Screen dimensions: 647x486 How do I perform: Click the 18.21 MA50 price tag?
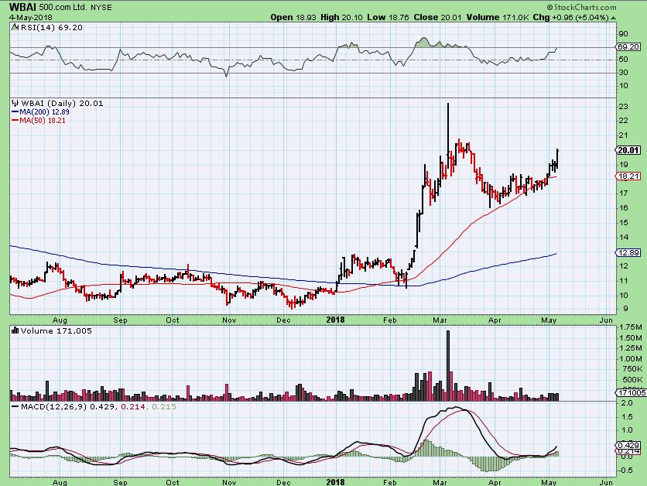(x=628, y=176)
